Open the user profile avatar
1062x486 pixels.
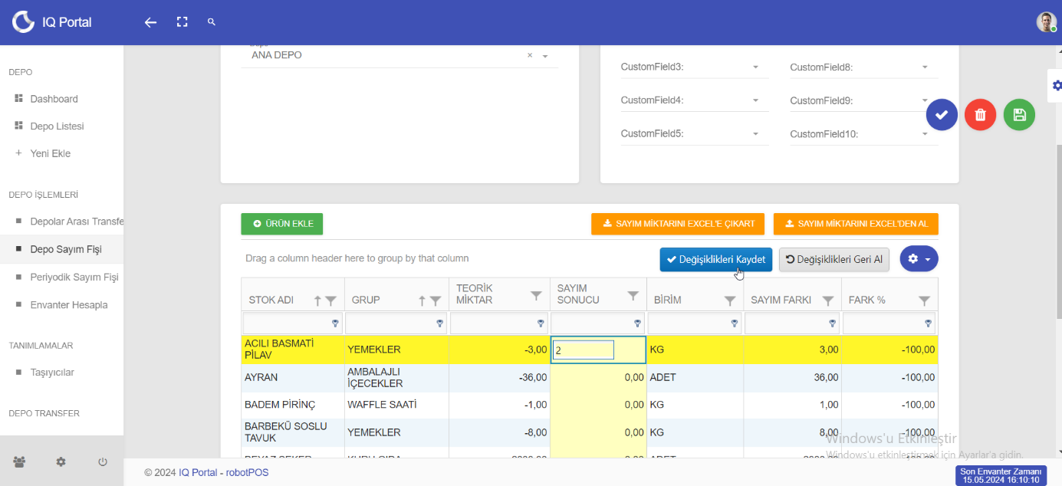click(x=1046, y=22)
